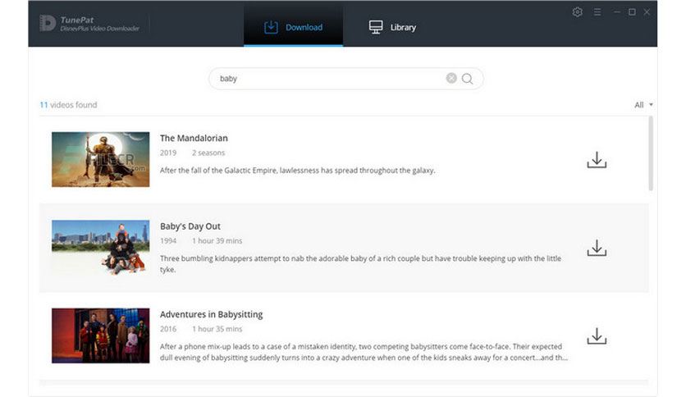Download The Mandalorian using its download icon
This screenshot has width=686, height=397.
pos(597,160)
